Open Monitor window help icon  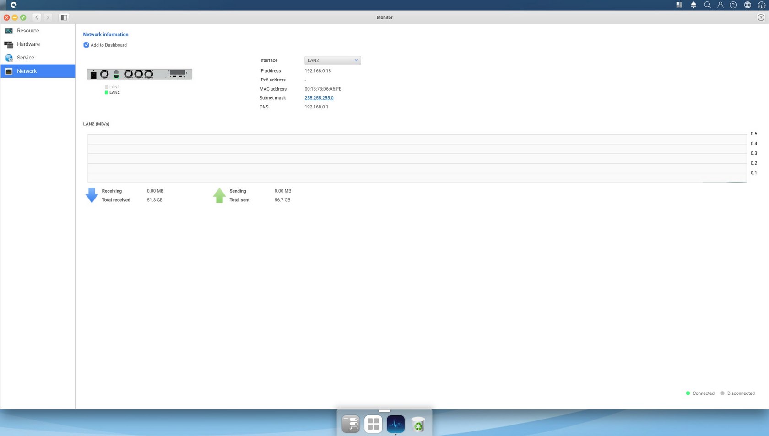(761, 17)
